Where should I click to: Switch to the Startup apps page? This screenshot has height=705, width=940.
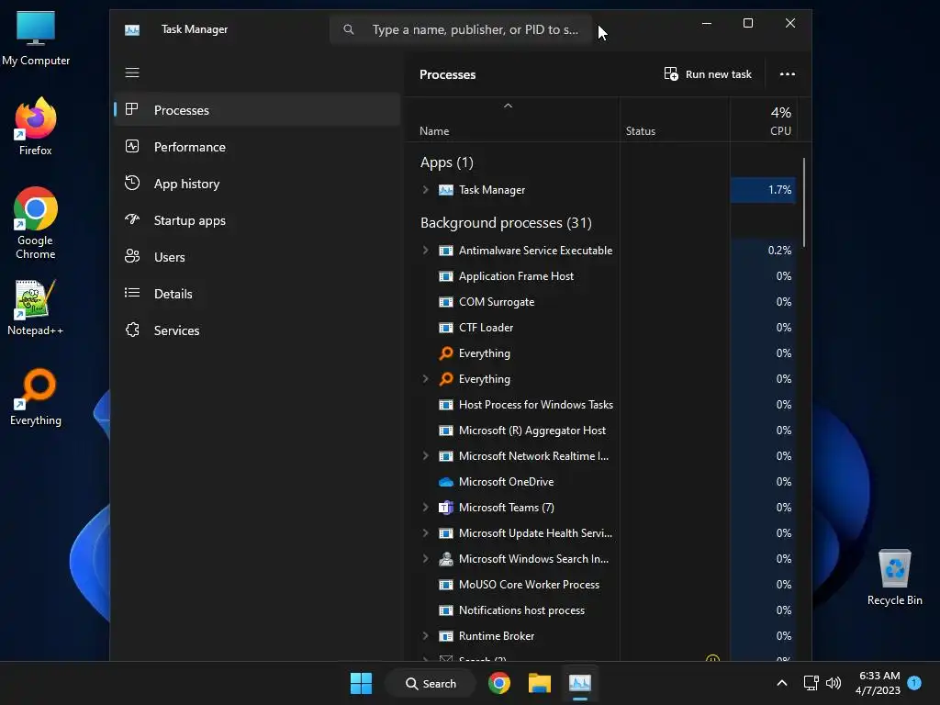pos(257,220)
